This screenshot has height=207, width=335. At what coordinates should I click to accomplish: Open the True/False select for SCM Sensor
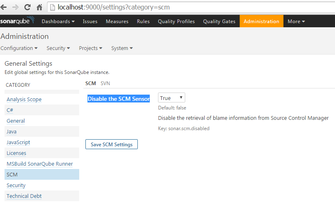(x=171, y=98)
